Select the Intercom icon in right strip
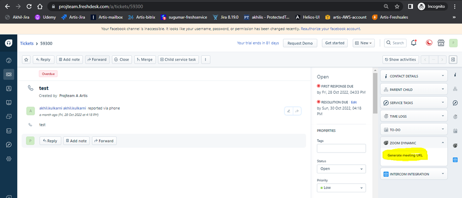The image size is (462, 198). tap(455, 160)
